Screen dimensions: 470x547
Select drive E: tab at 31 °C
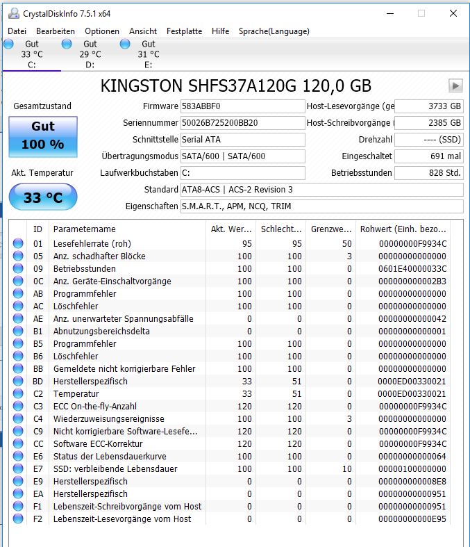(148, 54)
